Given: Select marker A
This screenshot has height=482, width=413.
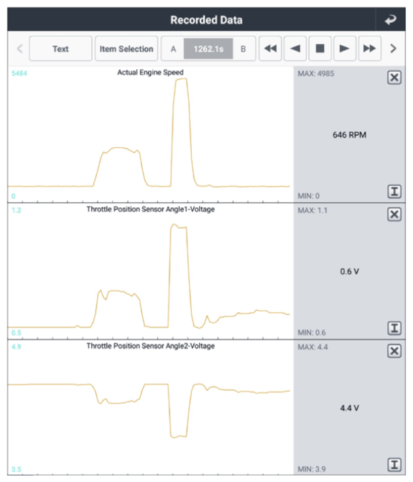Looking at the screenshot, I should pyautogui.click(x=173, y=49).
